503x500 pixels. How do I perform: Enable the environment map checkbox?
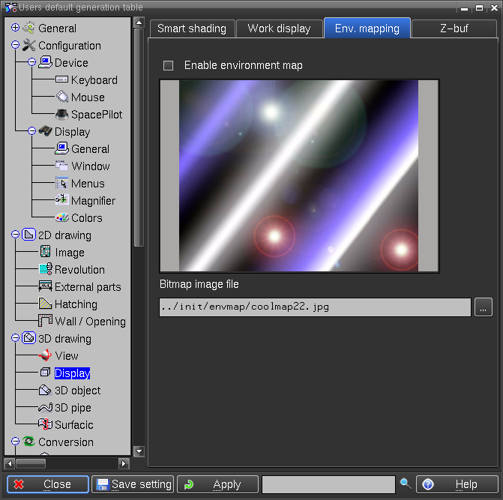[169, 66]
